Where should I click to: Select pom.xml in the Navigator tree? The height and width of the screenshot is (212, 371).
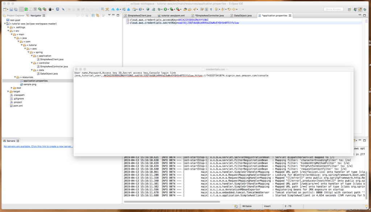click(18, 106)
